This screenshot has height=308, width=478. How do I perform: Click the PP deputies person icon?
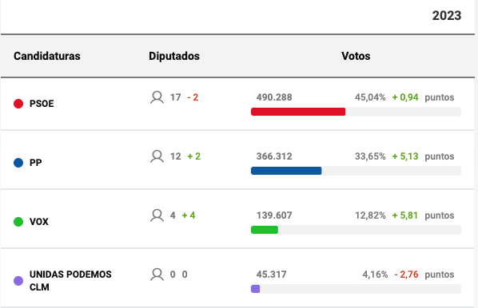(x=157, y=156)
